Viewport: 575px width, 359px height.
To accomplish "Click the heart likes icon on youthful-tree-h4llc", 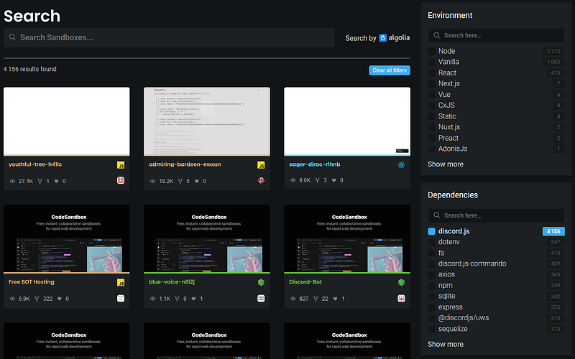I will (x=56, y=181).
